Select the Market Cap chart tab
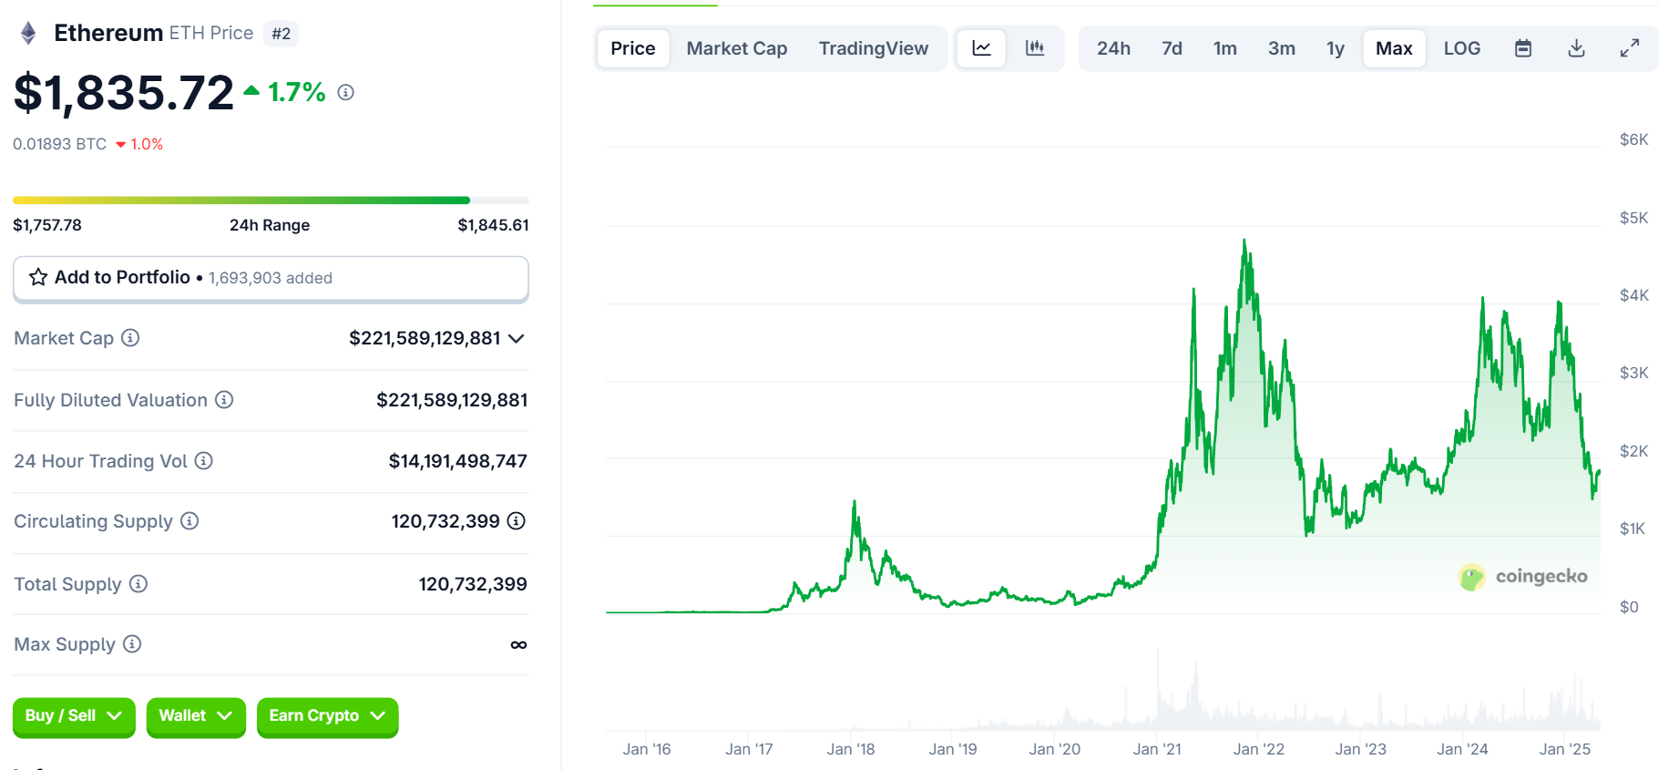This screenshot has height=770, width=1679. 737,48
